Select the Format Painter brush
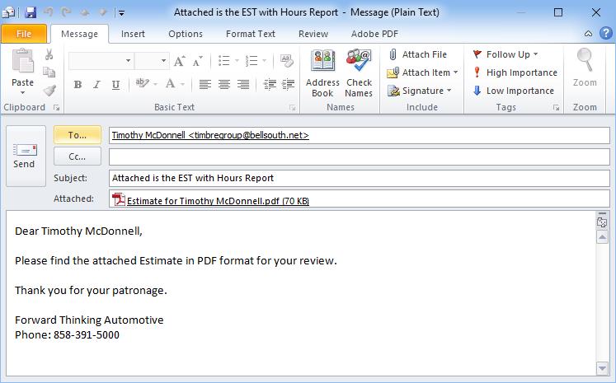This screenshot has height=383, width=616. [49, 91]
